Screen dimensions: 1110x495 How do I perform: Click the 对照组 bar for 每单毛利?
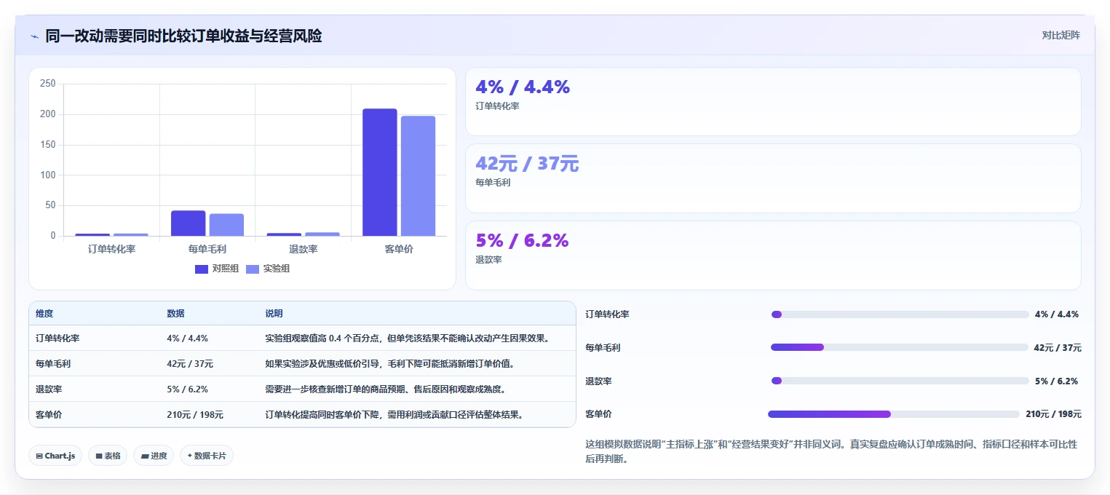point(189,223)
